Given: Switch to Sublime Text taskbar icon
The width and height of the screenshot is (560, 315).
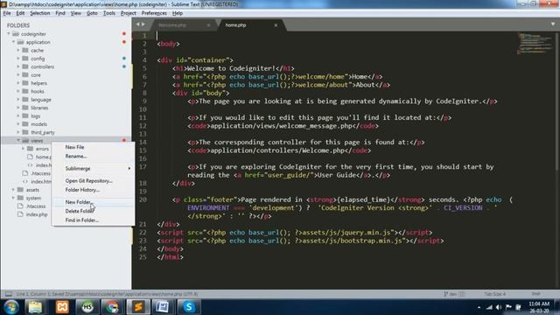Looking at the screenshot, I should point(138,307).
